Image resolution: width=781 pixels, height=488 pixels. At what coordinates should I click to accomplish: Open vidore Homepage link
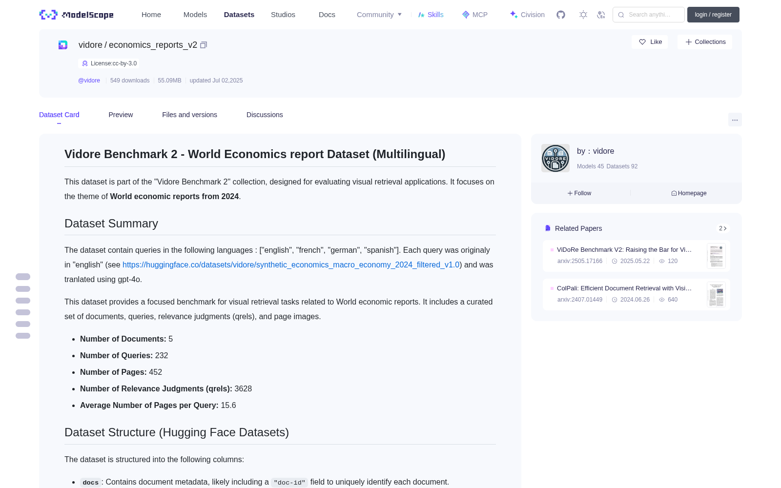[689, 193]
